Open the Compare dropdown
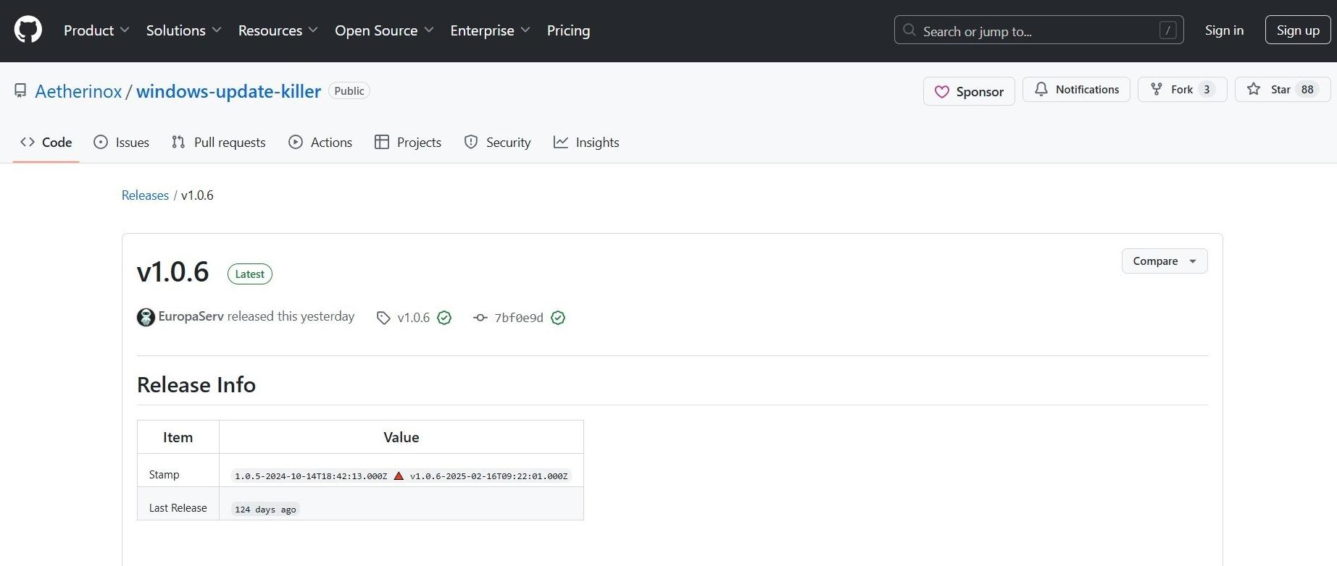Screen dimensions: 1337x566 [1164, 261]
